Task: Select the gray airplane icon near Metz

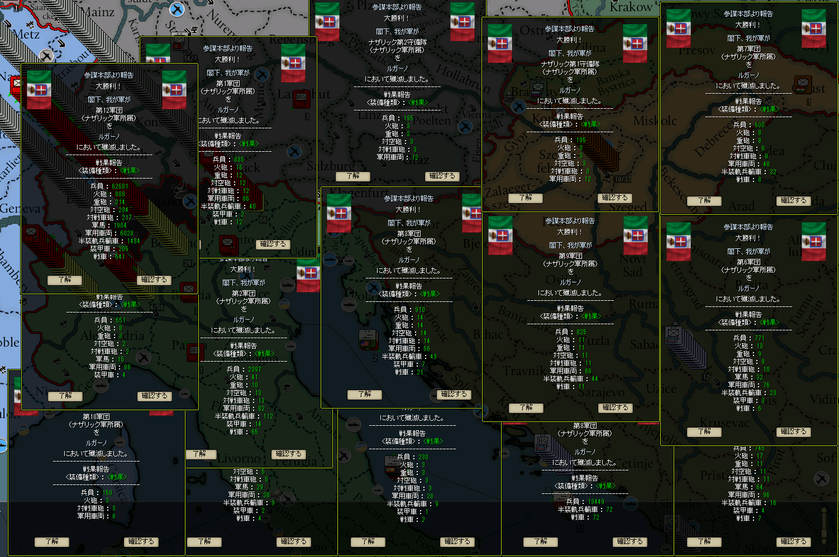Action: pos(46,56)
